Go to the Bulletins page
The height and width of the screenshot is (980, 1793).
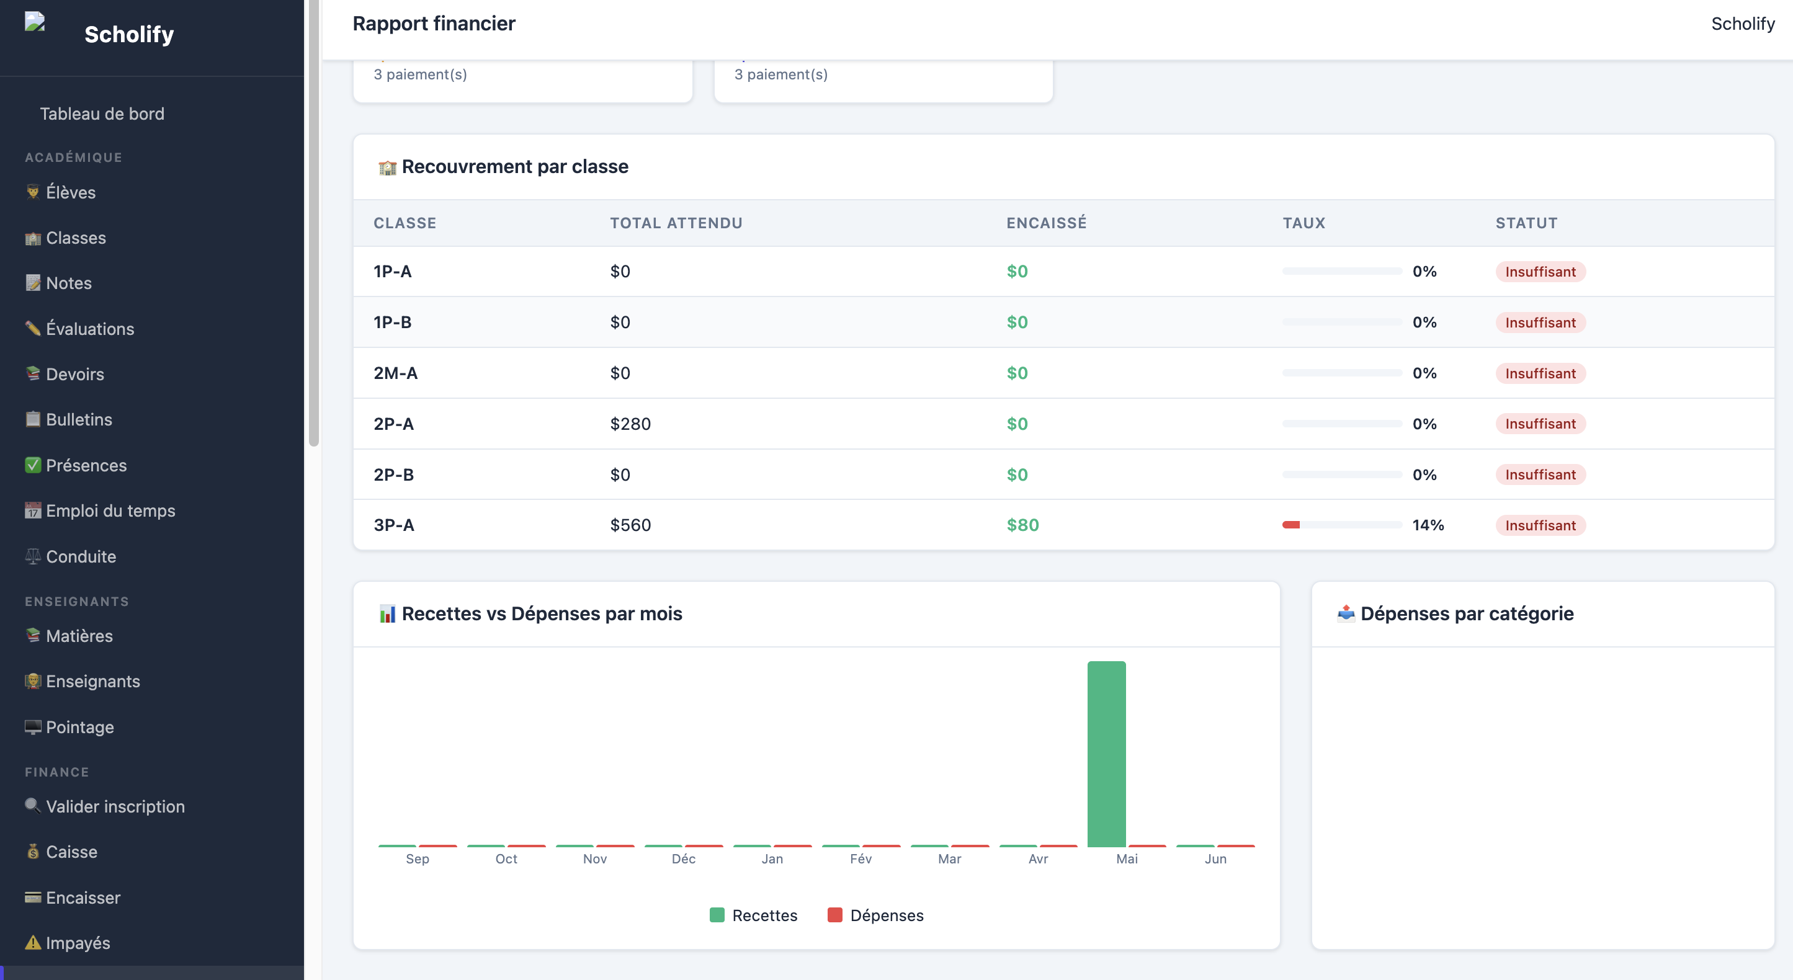pos(79,420)
